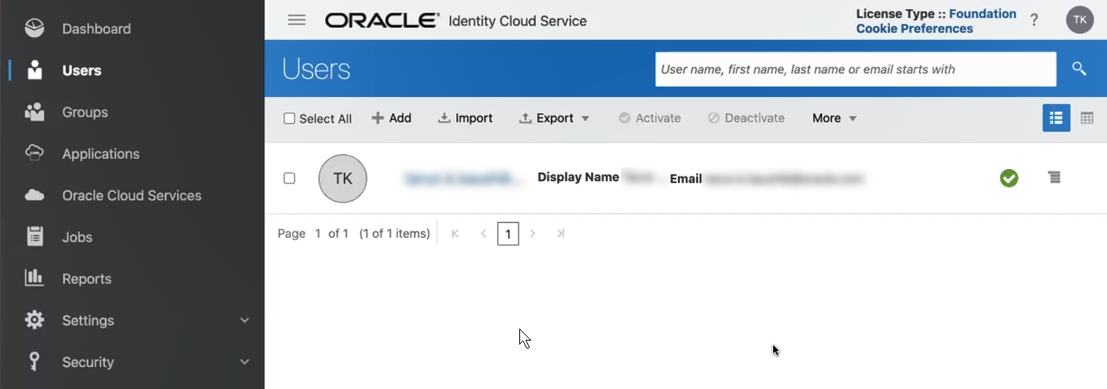Open the Foundation license link
Image resolution: width=1107 pixels, height=389 pixels.
(x=982, y=13)
